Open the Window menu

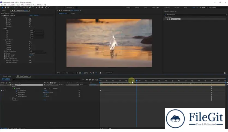40,5
